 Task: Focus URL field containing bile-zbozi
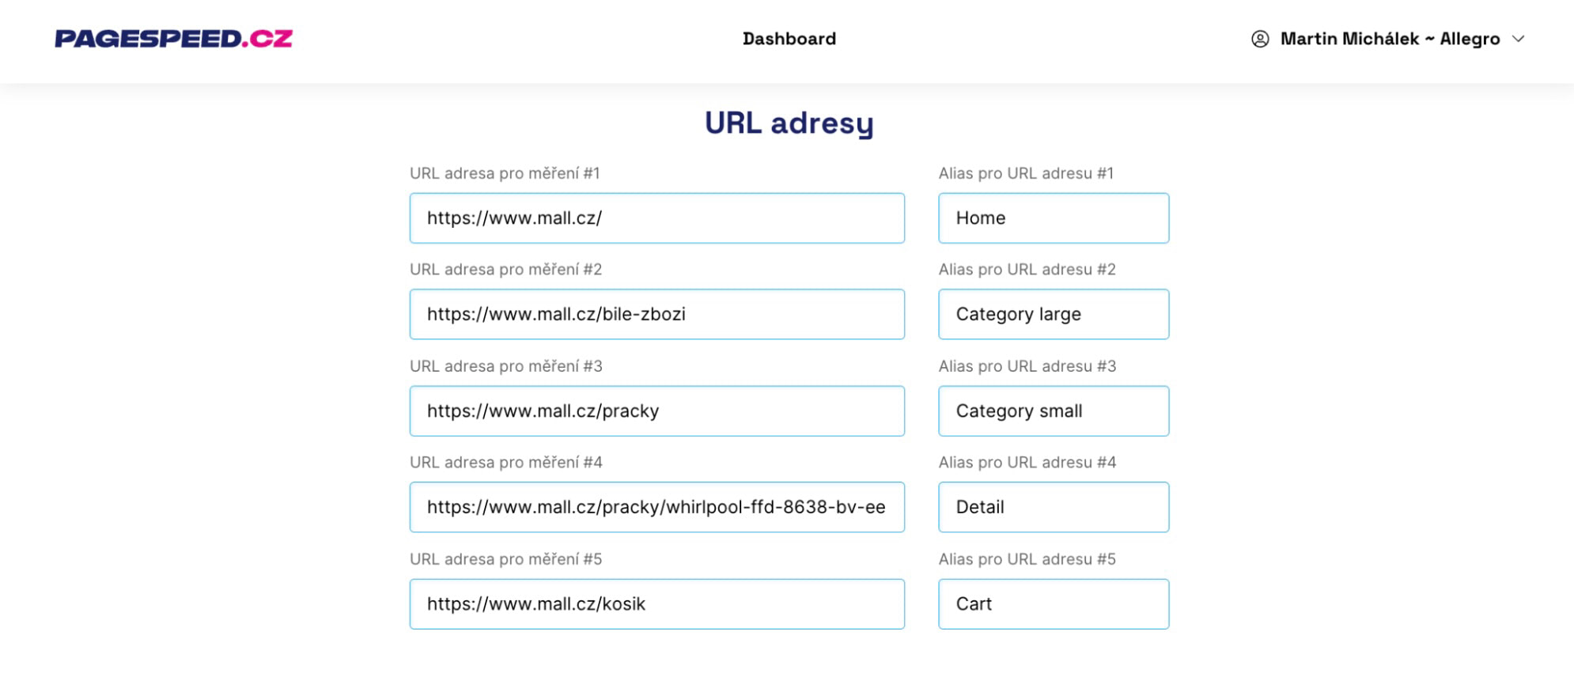pyautogui.click(x=657, y=314)
